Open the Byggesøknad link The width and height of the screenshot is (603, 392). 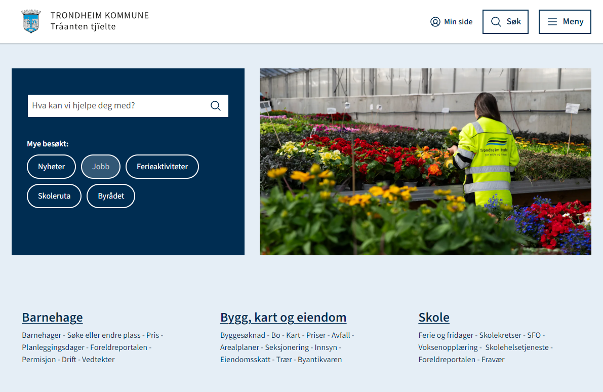[x=243, y=335]
